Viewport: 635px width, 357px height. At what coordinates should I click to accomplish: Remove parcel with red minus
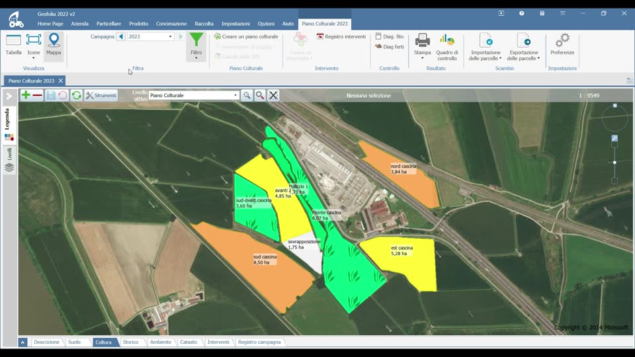(37, 95)
